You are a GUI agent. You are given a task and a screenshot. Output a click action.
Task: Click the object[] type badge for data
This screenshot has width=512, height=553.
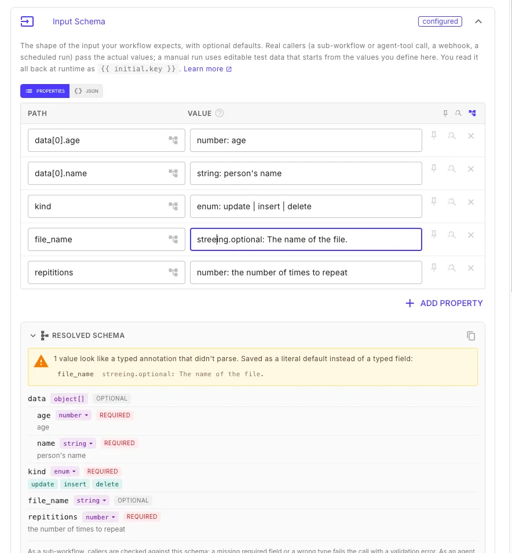(69, 399)
